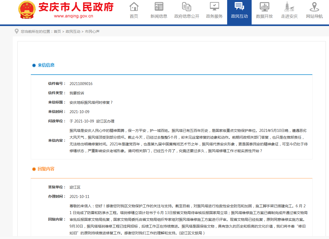Viewport: 329px width, 239px height.
Task: Open the 网站导航 map pin icon
Action: tap(314, 7)
